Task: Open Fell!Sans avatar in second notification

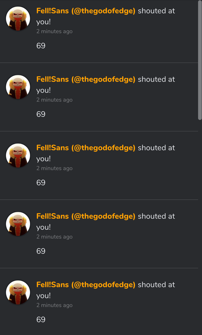Action: (x=18, y=87)
